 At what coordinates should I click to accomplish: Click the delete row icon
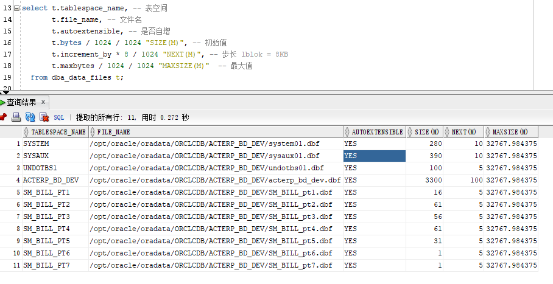coord(44,117)
